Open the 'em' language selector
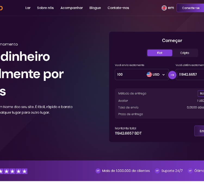The image size is (204, 188). coord(168,8)
